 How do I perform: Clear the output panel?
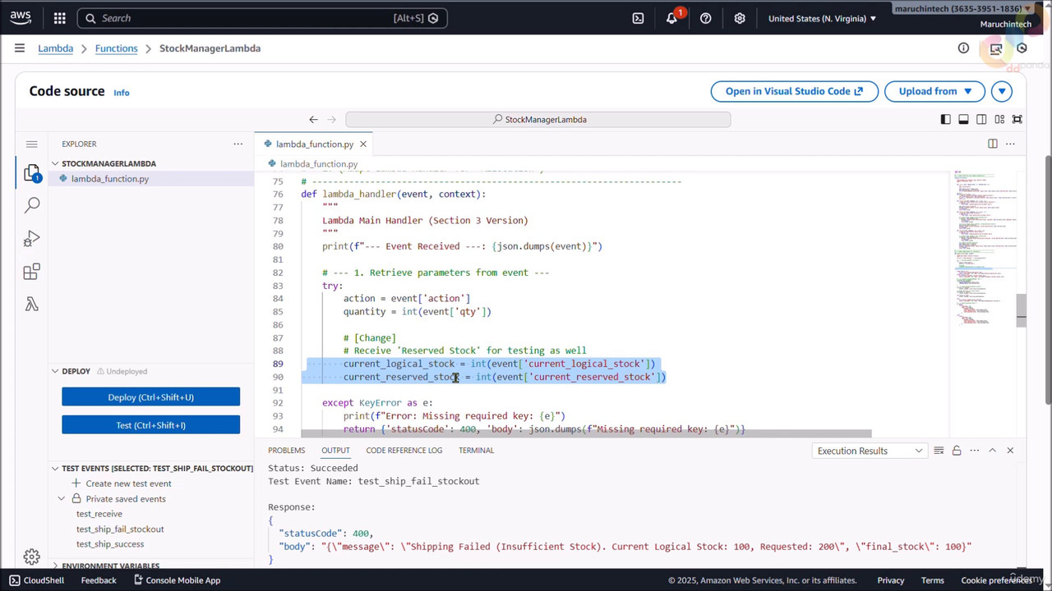939,451
